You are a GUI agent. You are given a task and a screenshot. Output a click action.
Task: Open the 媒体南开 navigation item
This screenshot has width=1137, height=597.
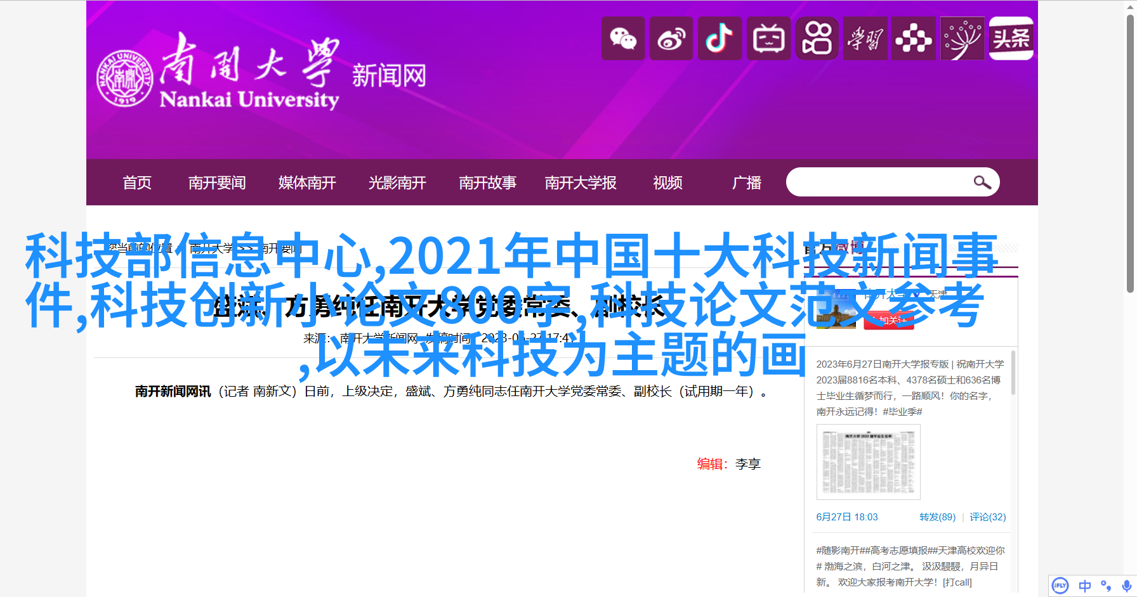coord(307,183)
